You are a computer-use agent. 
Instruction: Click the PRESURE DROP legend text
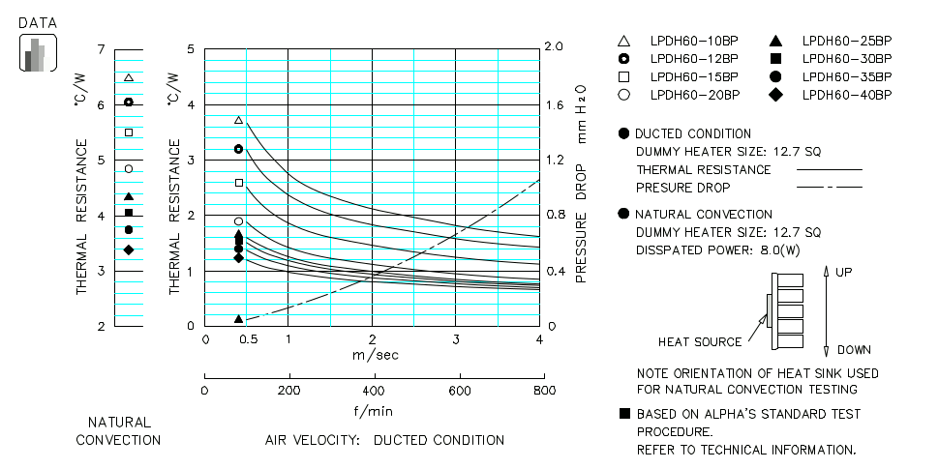[683, 188]
